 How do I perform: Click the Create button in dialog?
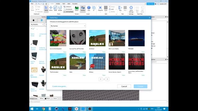click(140, 86)
